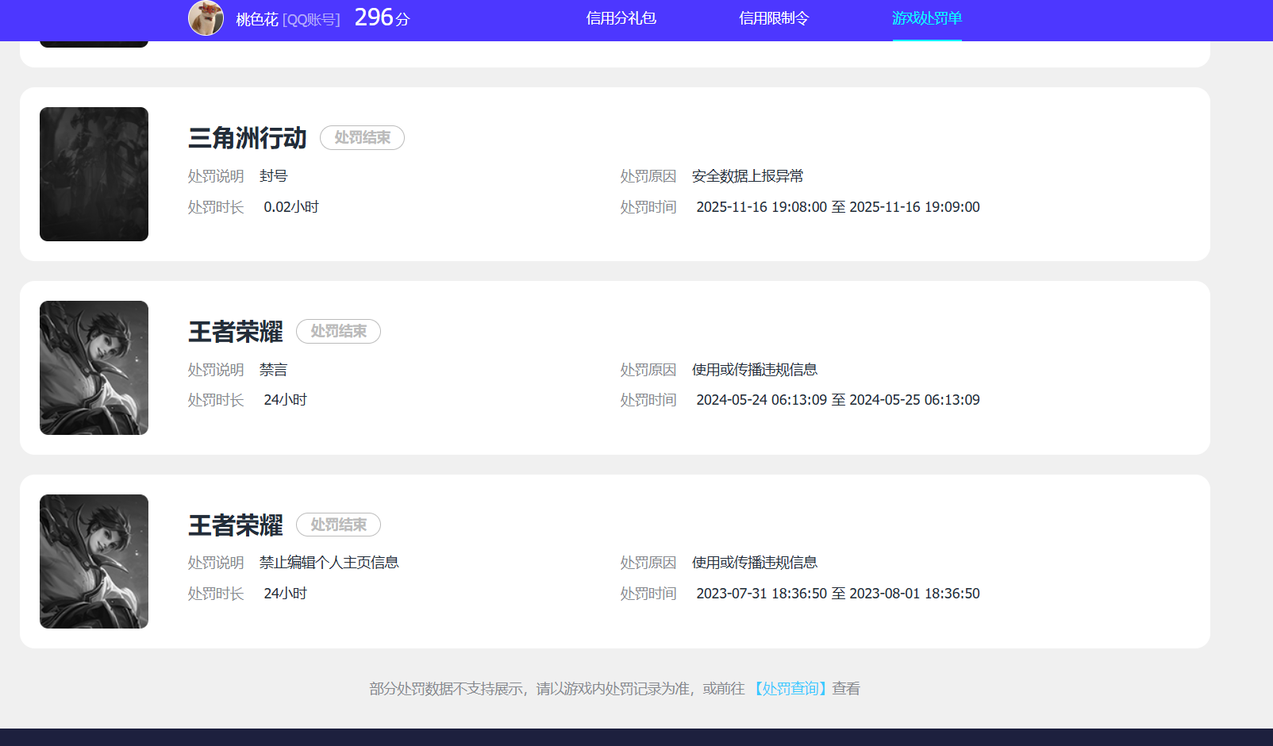Click the 处罚结束 badge in the 2023-07-31 card

(x=338, y=525)
